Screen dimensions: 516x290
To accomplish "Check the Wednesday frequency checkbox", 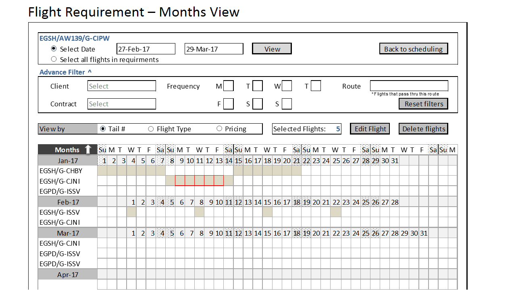I will pyautogui.click(x=287, y=86).
